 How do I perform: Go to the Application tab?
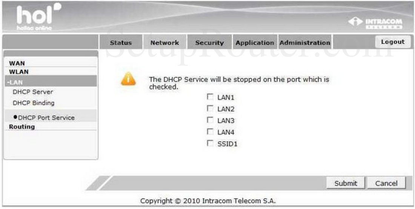[255, 42]
